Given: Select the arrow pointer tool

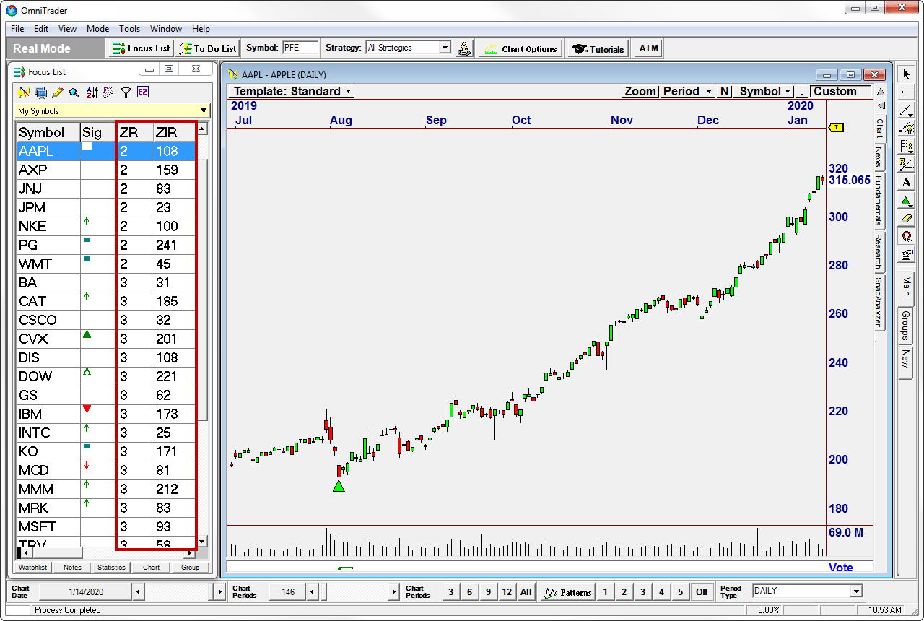Looking at the screenshot, I should tap(907, 74).
